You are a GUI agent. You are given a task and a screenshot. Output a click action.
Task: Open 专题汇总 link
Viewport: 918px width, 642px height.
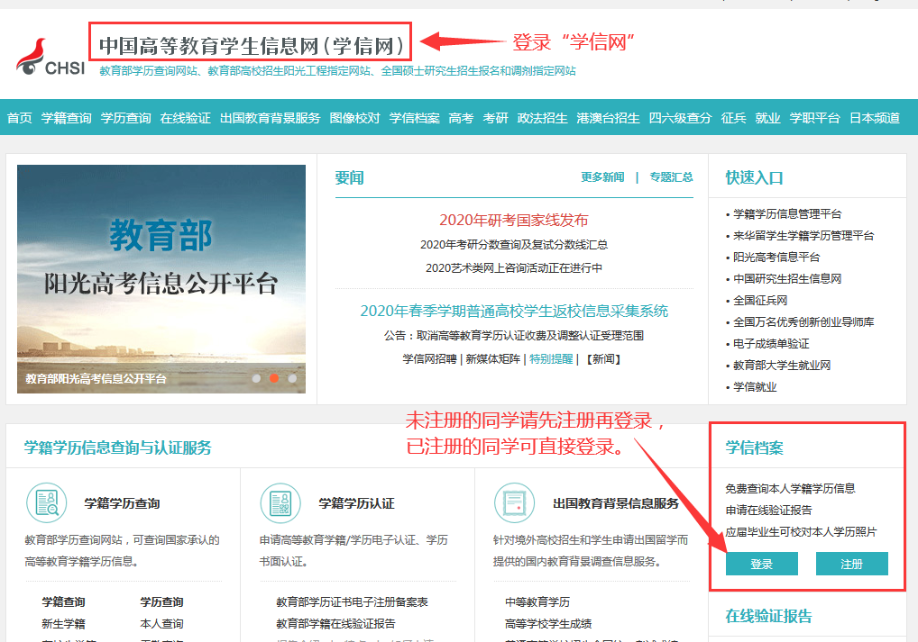point(671,177)
